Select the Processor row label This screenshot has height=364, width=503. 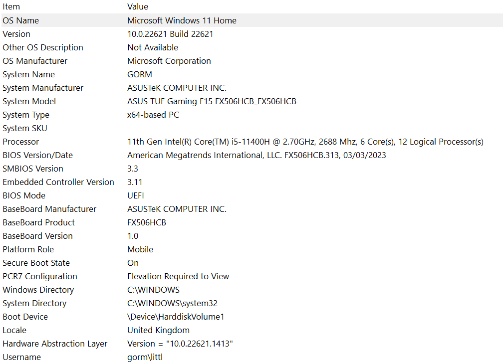click(x=21, y=142)
